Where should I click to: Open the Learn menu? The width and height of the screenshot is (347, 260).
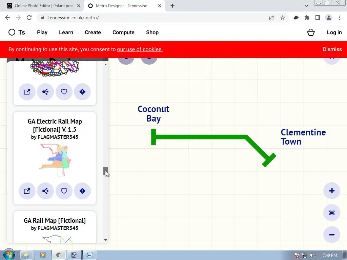(x=66, y=32)
